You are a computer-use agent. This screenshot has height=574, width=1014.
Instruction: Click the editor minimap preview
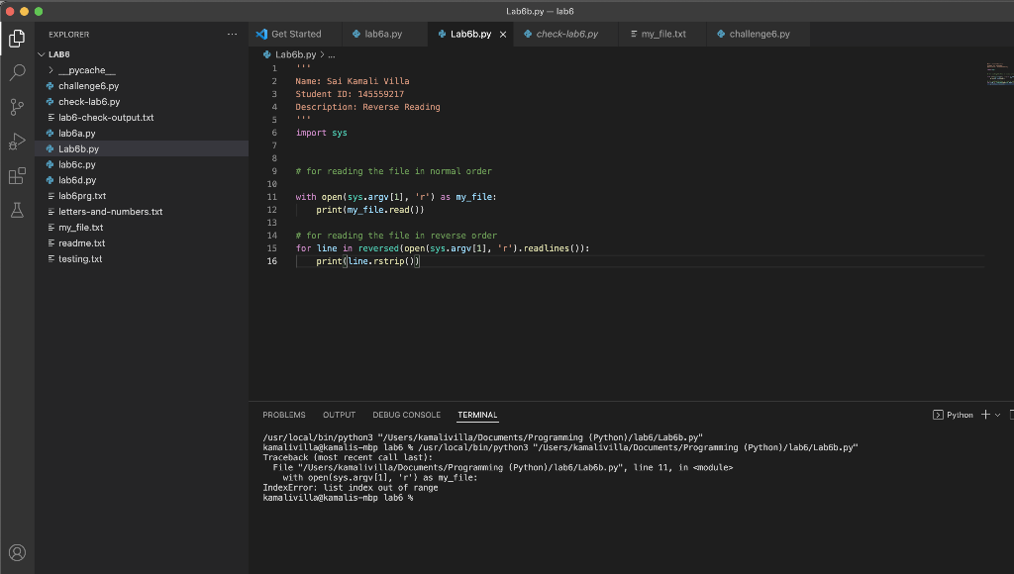click(999, 73)
